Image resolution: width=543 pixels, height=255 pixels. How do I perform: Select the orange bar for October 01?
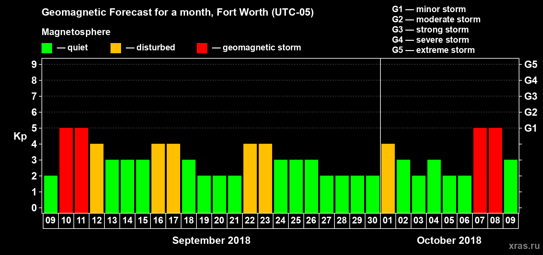(x=388, y=178)
